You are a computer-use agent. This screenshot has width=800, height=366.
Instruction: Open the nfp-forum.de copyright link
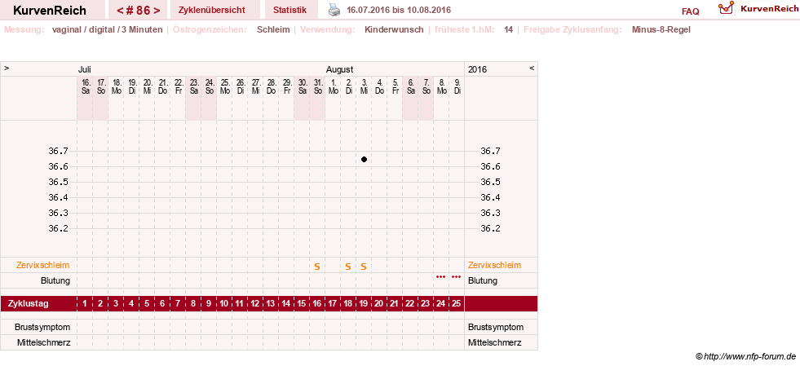[745, 356]
